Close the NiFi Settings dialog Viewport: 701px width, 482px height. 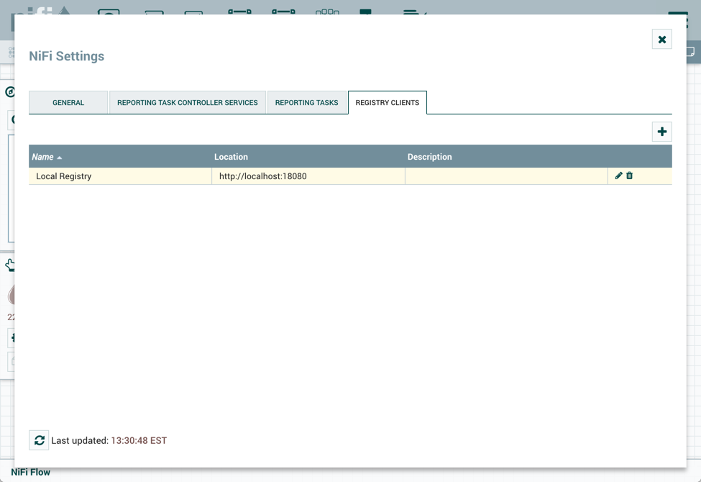pyautogui.click(x=661, y=39)
